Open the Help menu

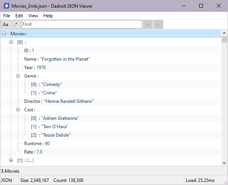[48, 16]
